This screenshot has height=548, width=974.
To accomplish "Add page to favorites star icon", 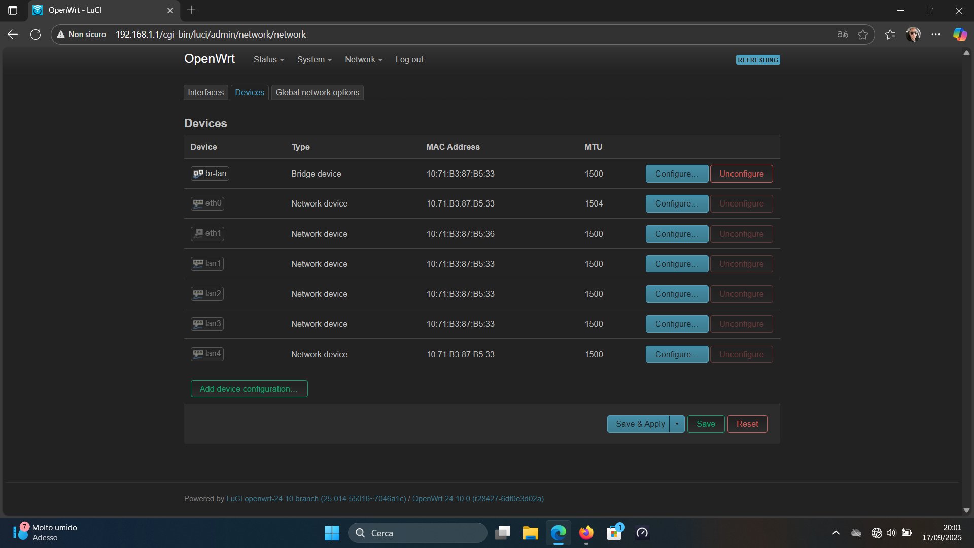I will pos(862,35).
